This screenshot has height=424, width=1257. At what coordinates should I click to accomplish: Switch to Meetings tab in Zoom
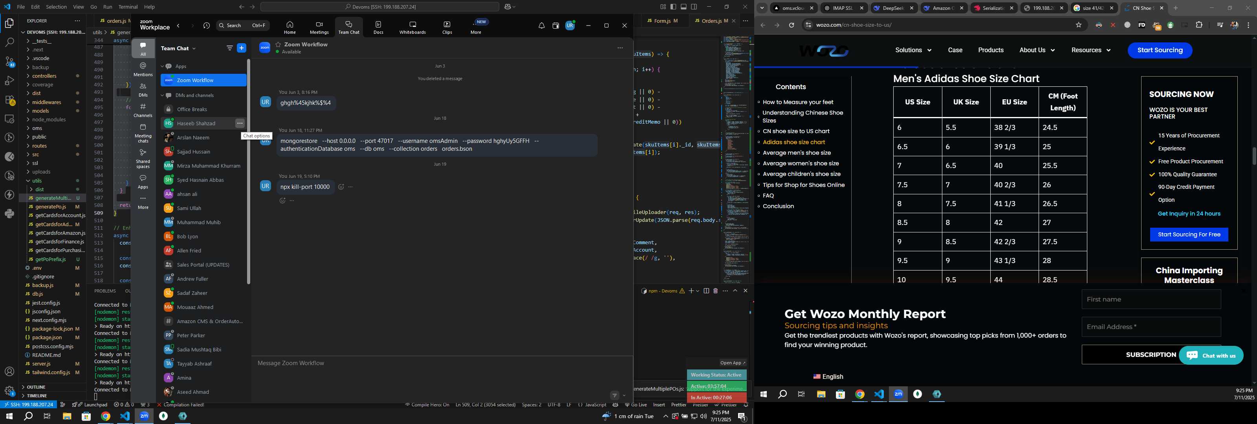tap(319, 27)
